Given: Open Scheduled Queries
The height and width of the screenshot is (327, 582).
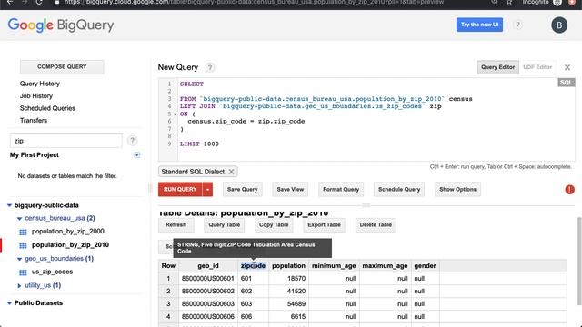Looking at the screenshot, I should pyautogui.click(x=47, y=108).
